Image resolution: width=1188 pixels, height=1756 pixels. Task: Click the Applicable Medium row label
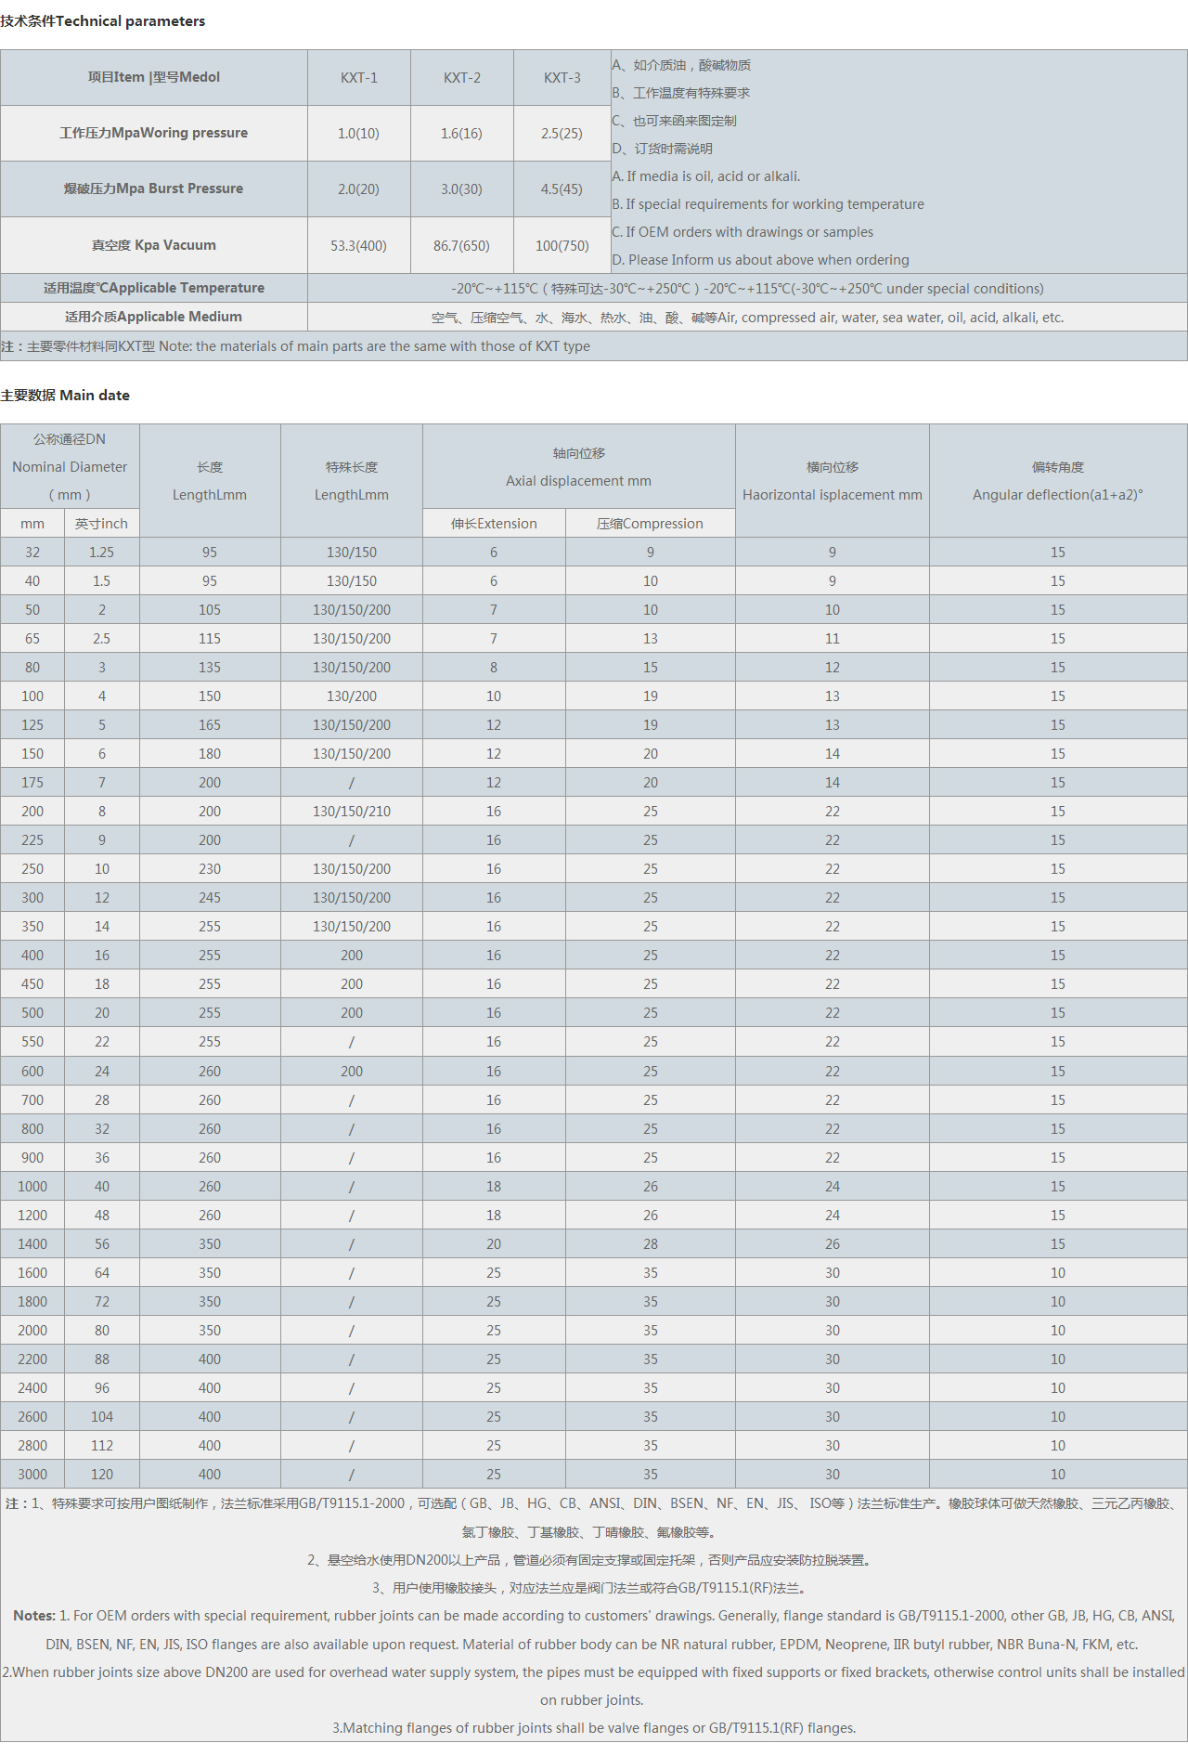(x=153, y=318)
